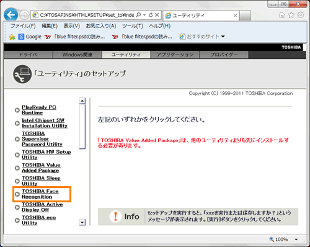Open TOSHIBA HW Setup Utility link
This screenshot has height=247, width=310.
(x=46, y=155)
